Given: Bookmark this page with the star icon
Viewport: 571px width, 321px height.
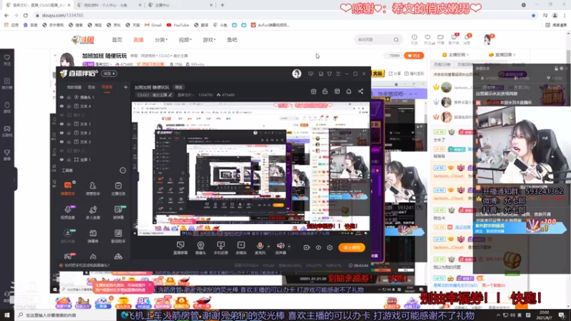Looking at the screenshot, I should click(533, 15).
